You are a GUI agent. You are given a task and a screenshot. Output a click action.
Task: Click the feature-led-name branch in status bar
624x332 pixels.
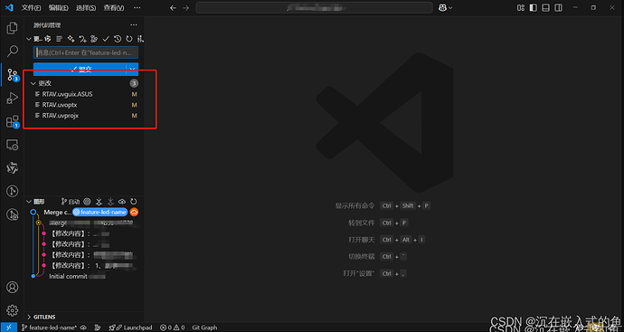(x=50, y=327)
